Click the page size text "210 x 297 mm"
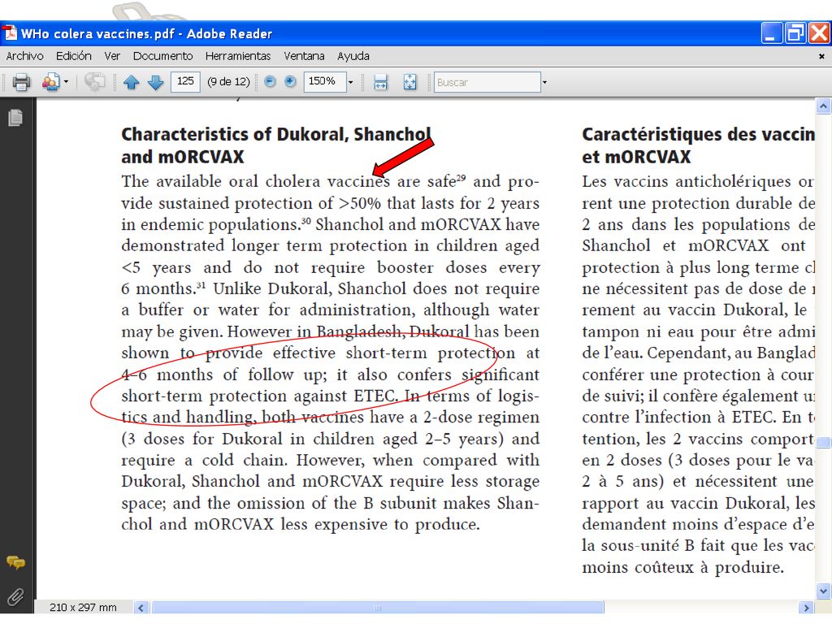 click(84, 608)
